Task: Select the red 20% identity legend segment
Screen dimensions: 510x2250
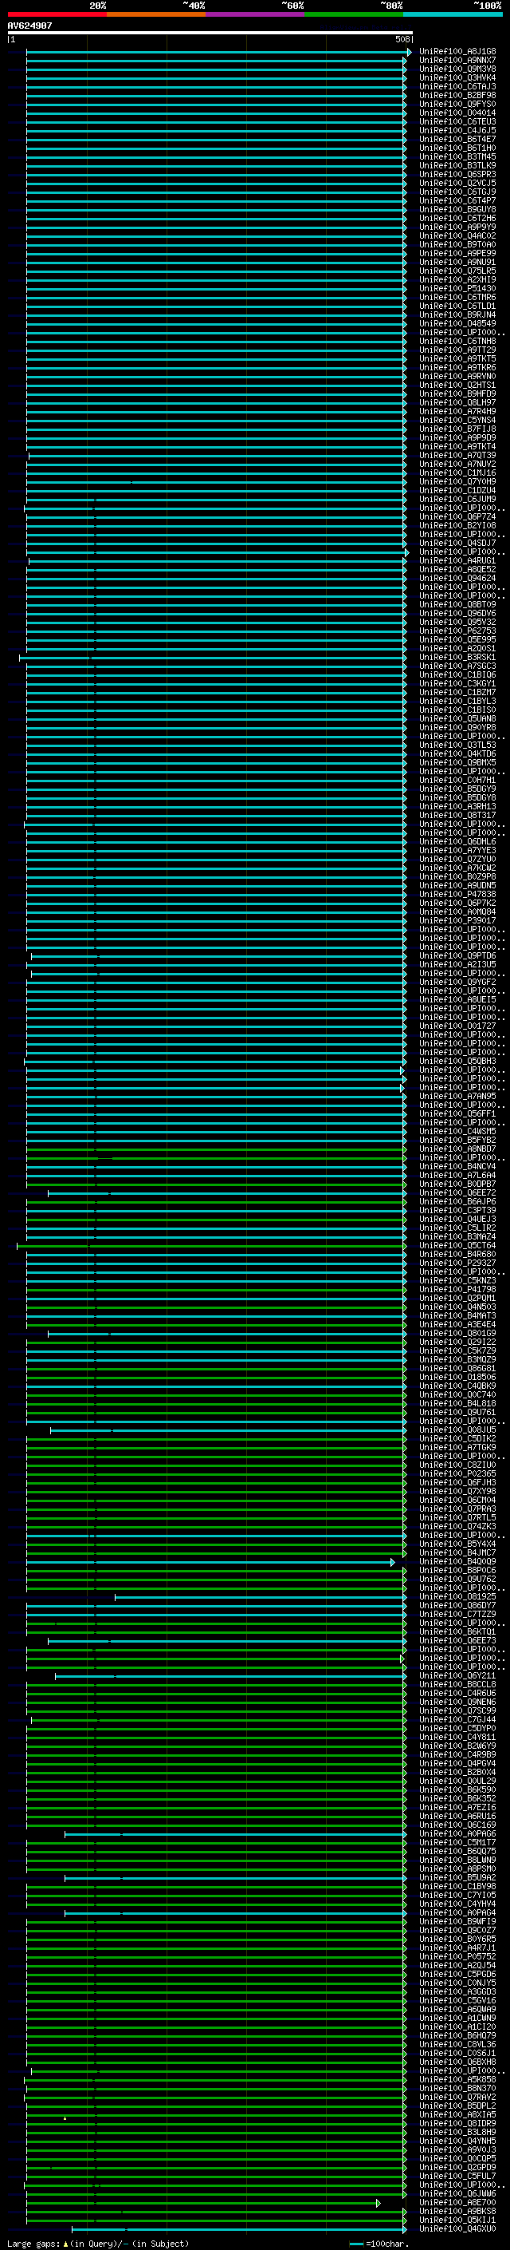Action: [57, 15]
